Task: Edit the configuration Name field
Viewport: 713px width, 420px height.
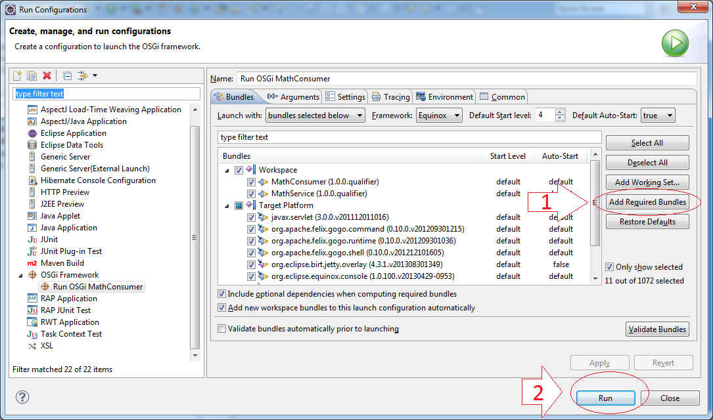Action: pyautogui.click(x=467, y=79)
